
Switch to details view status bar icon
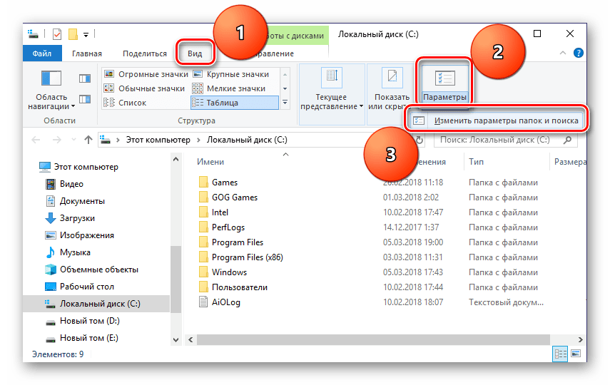[560, 354]
